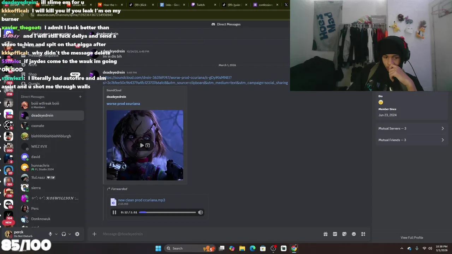Open headphone output options dropdown arrow
This screenshot has height=254, width=452.
pyautogui.click(x=70, y=234)
